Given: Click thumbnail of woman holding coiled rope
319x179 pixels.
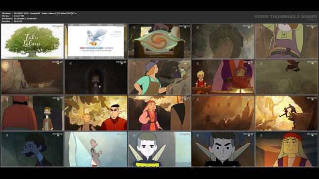Looking at the screenshot, I should (159, 77).
